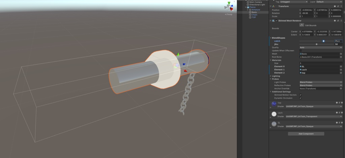Open preset selector for cach material
Viewport: 345px width, 158px height.
click(x=339, y=113)
